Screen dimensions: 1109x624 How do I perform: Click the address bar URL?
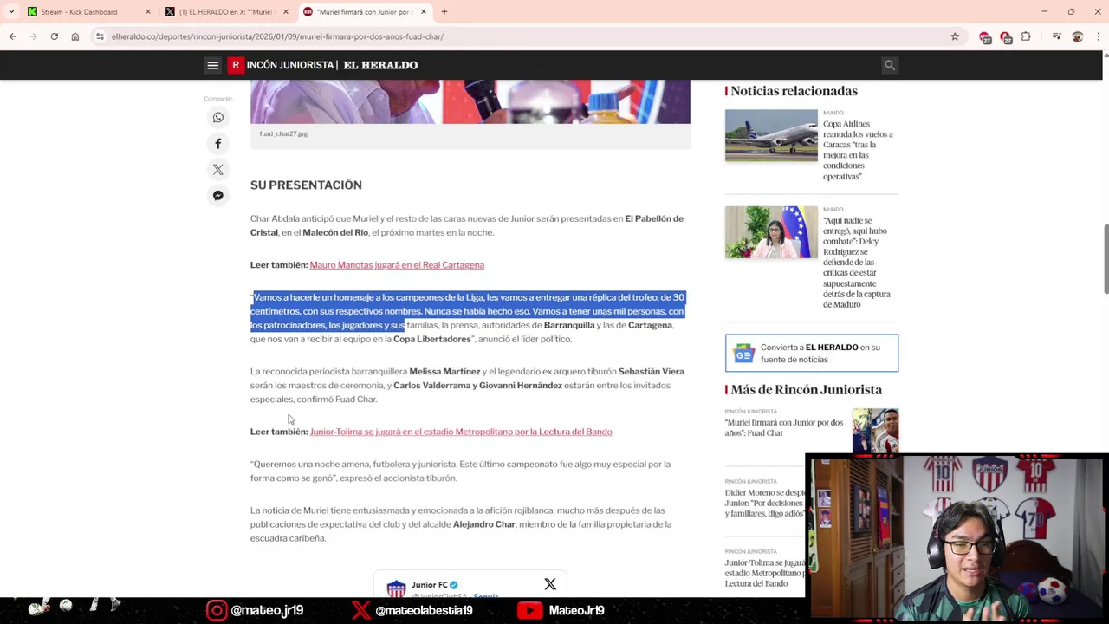277,36
